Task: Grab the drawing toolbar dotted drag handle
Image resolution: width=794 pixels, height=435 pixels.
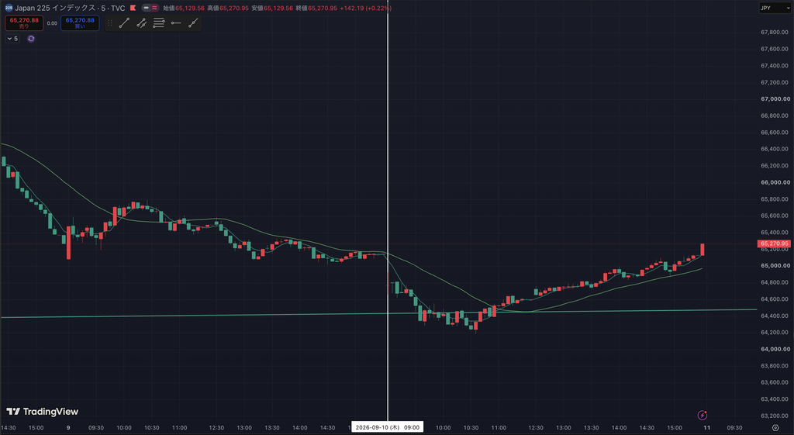Action: [110, 22]
